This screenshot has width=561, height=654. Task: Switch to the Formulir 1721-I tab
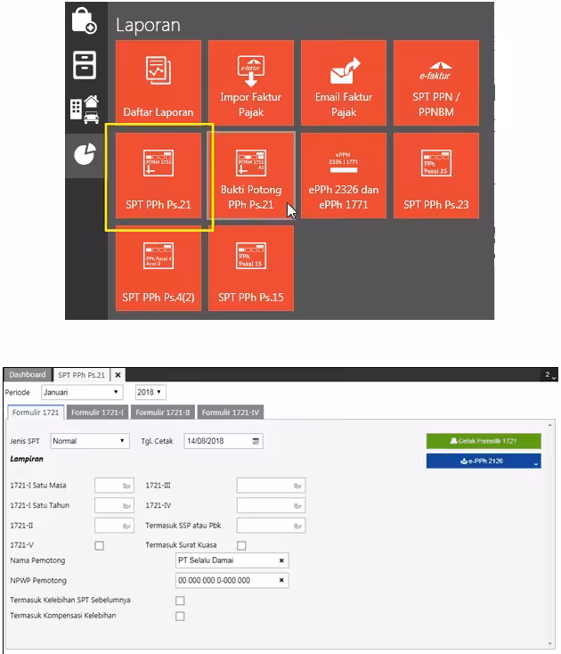97,413
